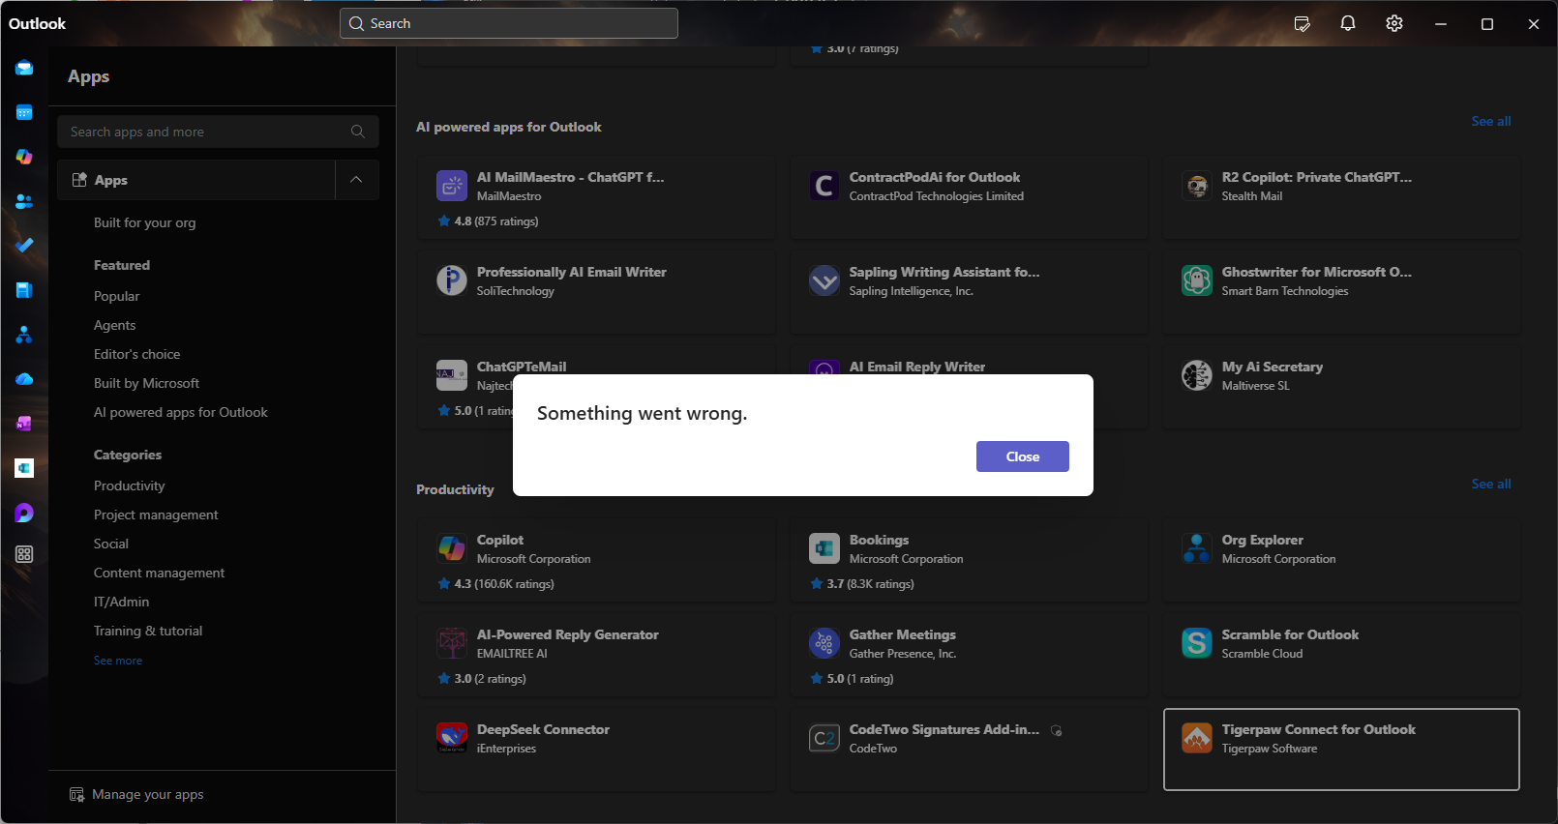Open OneDrive cloud icon in sidebar

point(24,379)
